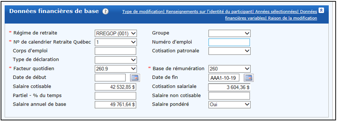Click the Date de début text field
Image resolution: width=337 pixels, height=121 pixels.
(x=110, y=78)
